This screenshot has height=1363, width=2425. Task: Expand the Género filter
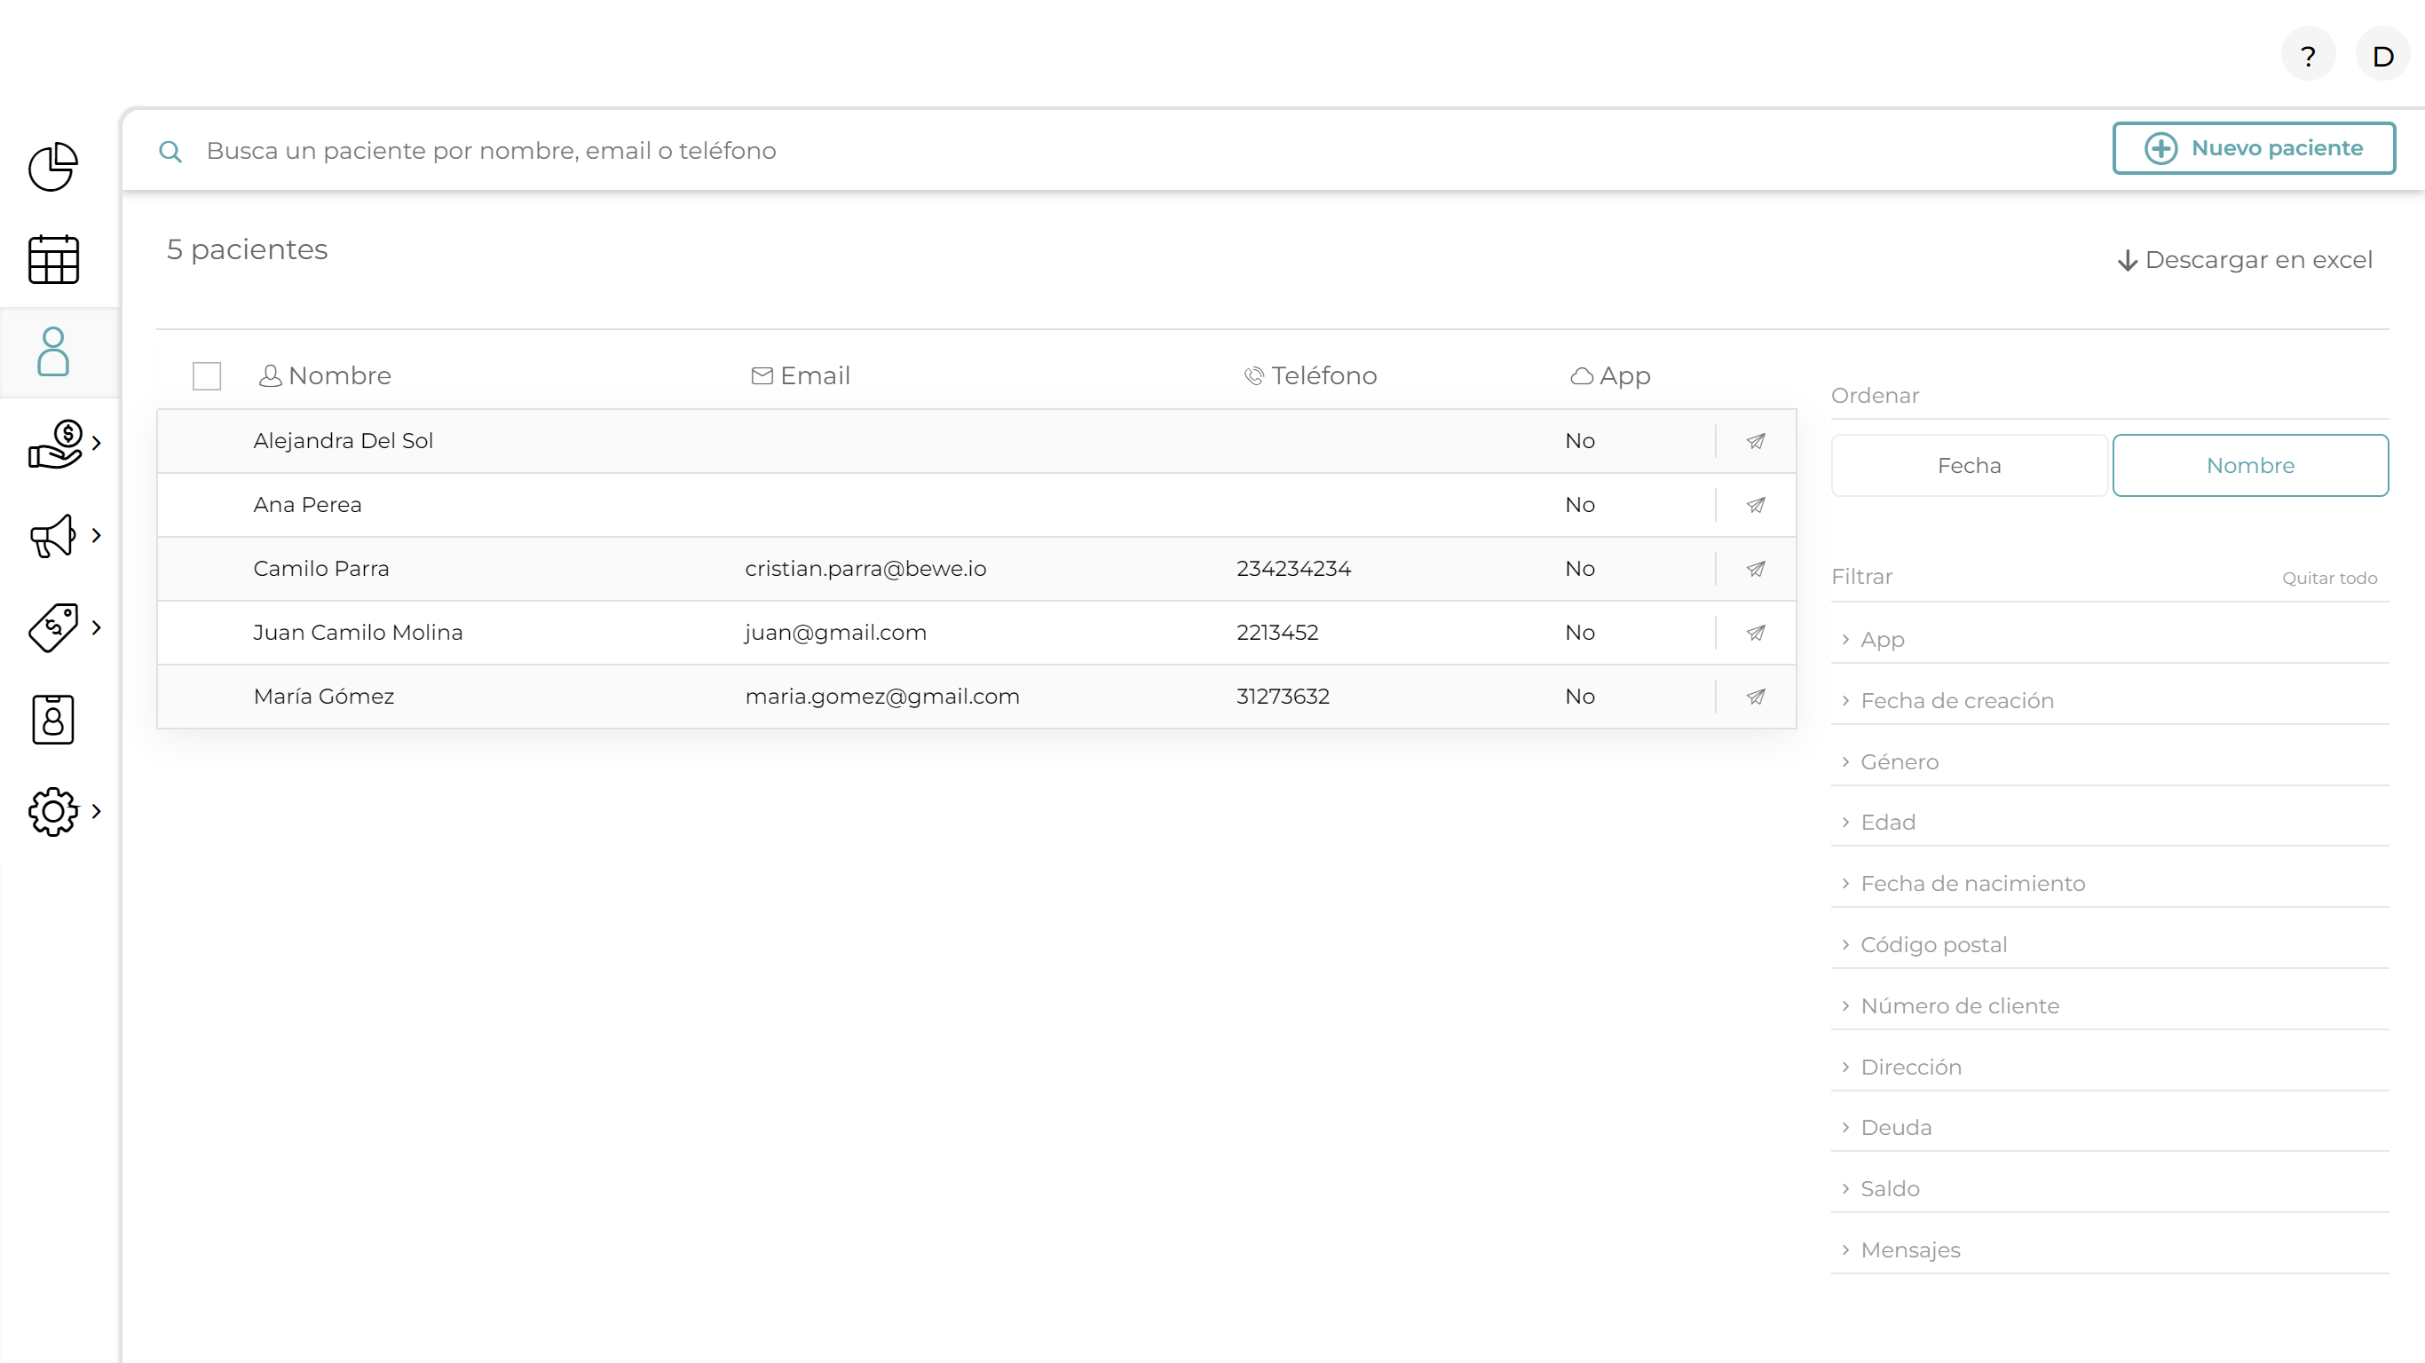click(2110, 761)
